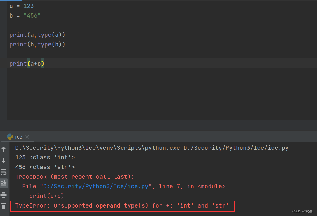Clear console output with the trash icon

point(4,206)
